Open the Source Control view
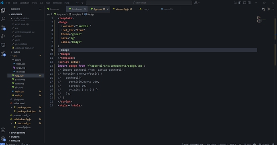This screenshot has width=277, height=145. point(3,28)
